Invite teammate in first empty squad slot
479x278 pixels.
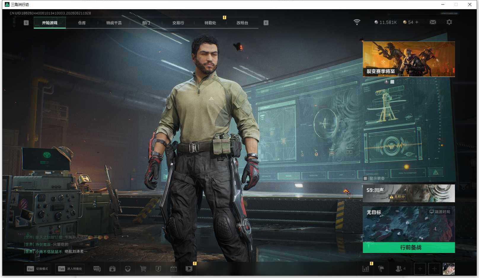click(420, 269)
